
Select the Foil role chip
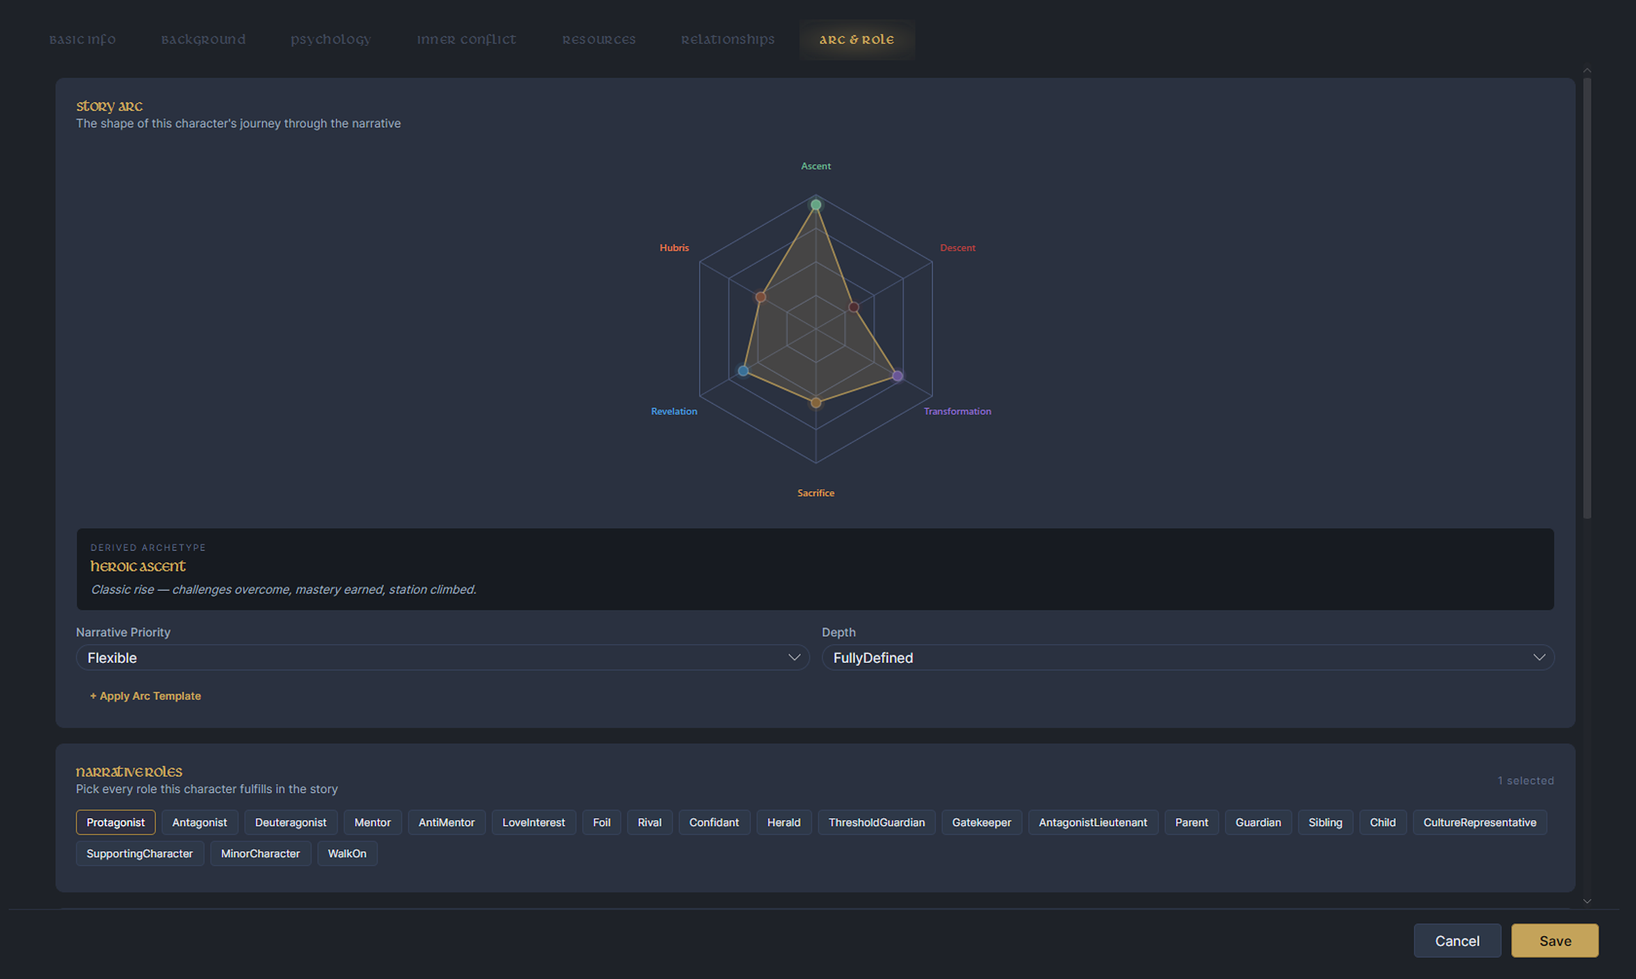coord(601,822)
